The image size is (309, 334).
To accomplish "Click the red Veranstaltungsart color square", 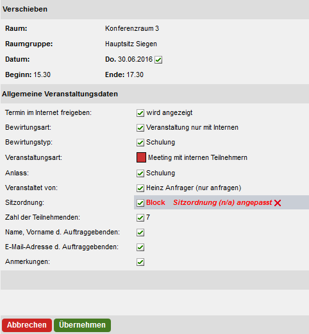I will click(x=141, y=157).
